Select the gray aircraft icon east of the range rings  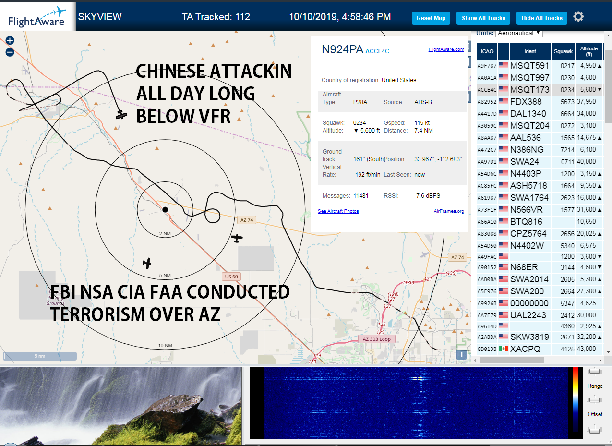(424, 253)
